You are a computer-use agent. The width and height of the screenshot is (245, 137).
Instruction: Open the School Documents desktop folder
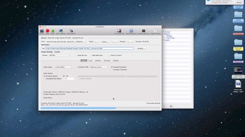tap(238, 17)
